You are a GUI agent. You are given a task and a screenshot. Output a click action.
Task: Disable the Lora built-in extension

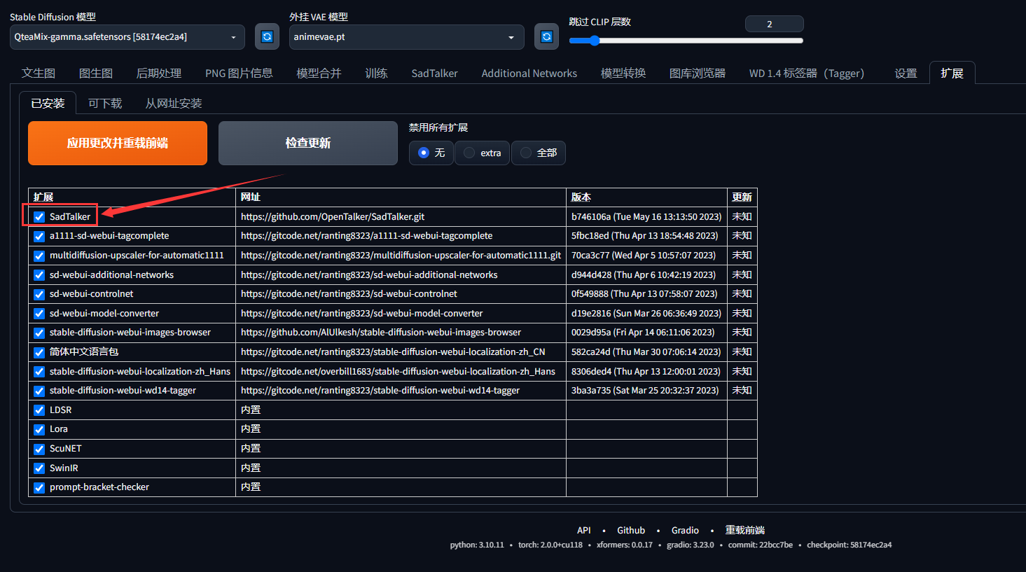coord(39,429)
